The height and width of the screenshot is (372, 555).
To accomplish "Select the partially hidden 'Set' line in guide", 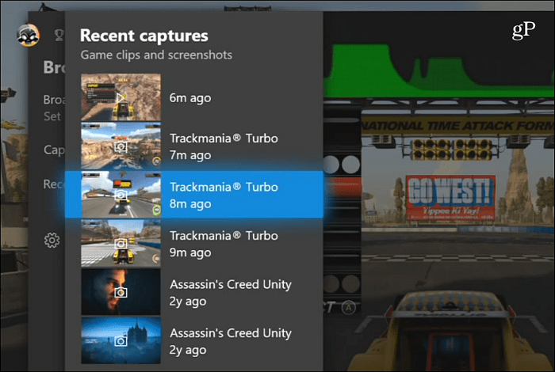I will [52, 116].
